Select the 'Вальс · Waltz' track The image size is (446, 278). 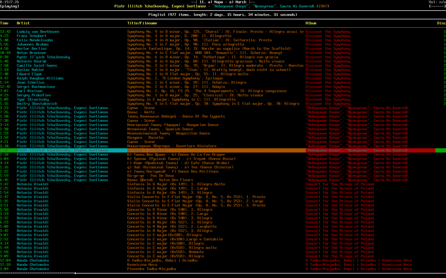pyautogui.click(x=223, y=112)
